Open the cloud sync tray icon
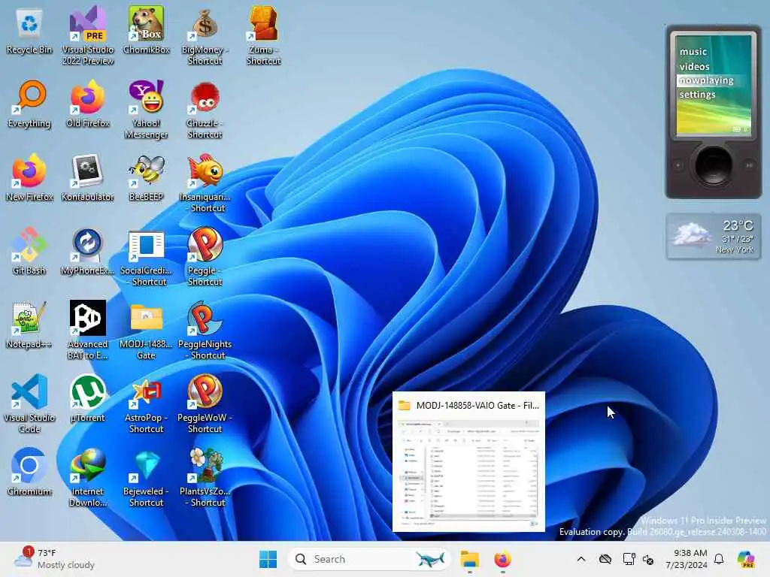 tap(605, 559)
